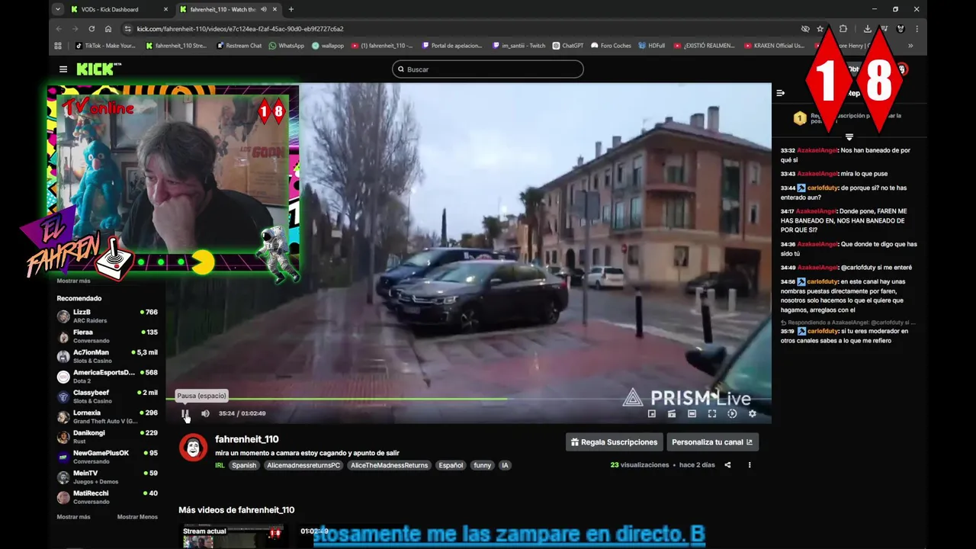Share the video with the share icon
This screenshot has height=549, width=976.
(x=727, y=465)
